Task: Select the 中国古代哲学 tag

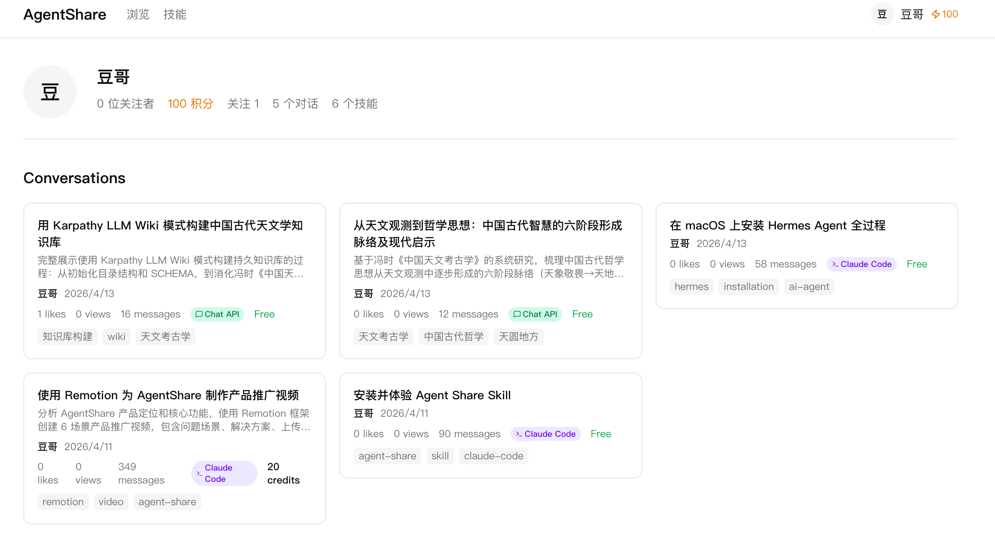Action: (x=454, y=337)
